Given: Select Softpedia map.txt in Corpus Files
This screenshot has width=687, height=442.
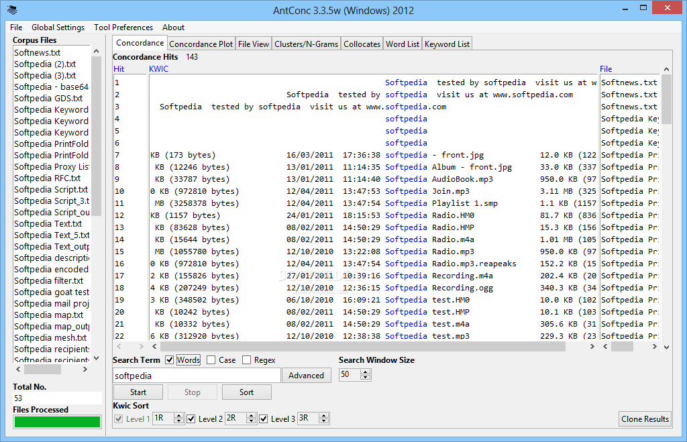Looking at the screenshot, I should click(x=48, y=315).
